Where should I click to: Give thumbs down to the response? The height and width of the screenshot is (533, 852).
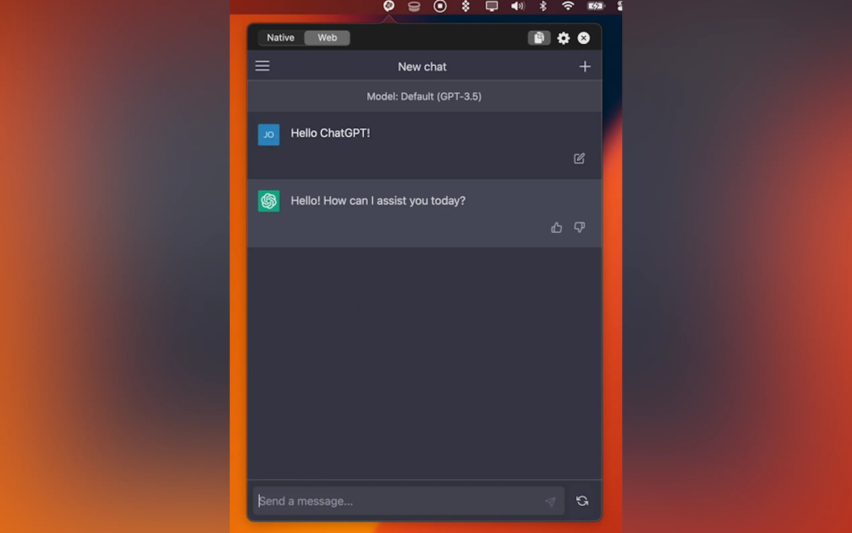[579, 227]
